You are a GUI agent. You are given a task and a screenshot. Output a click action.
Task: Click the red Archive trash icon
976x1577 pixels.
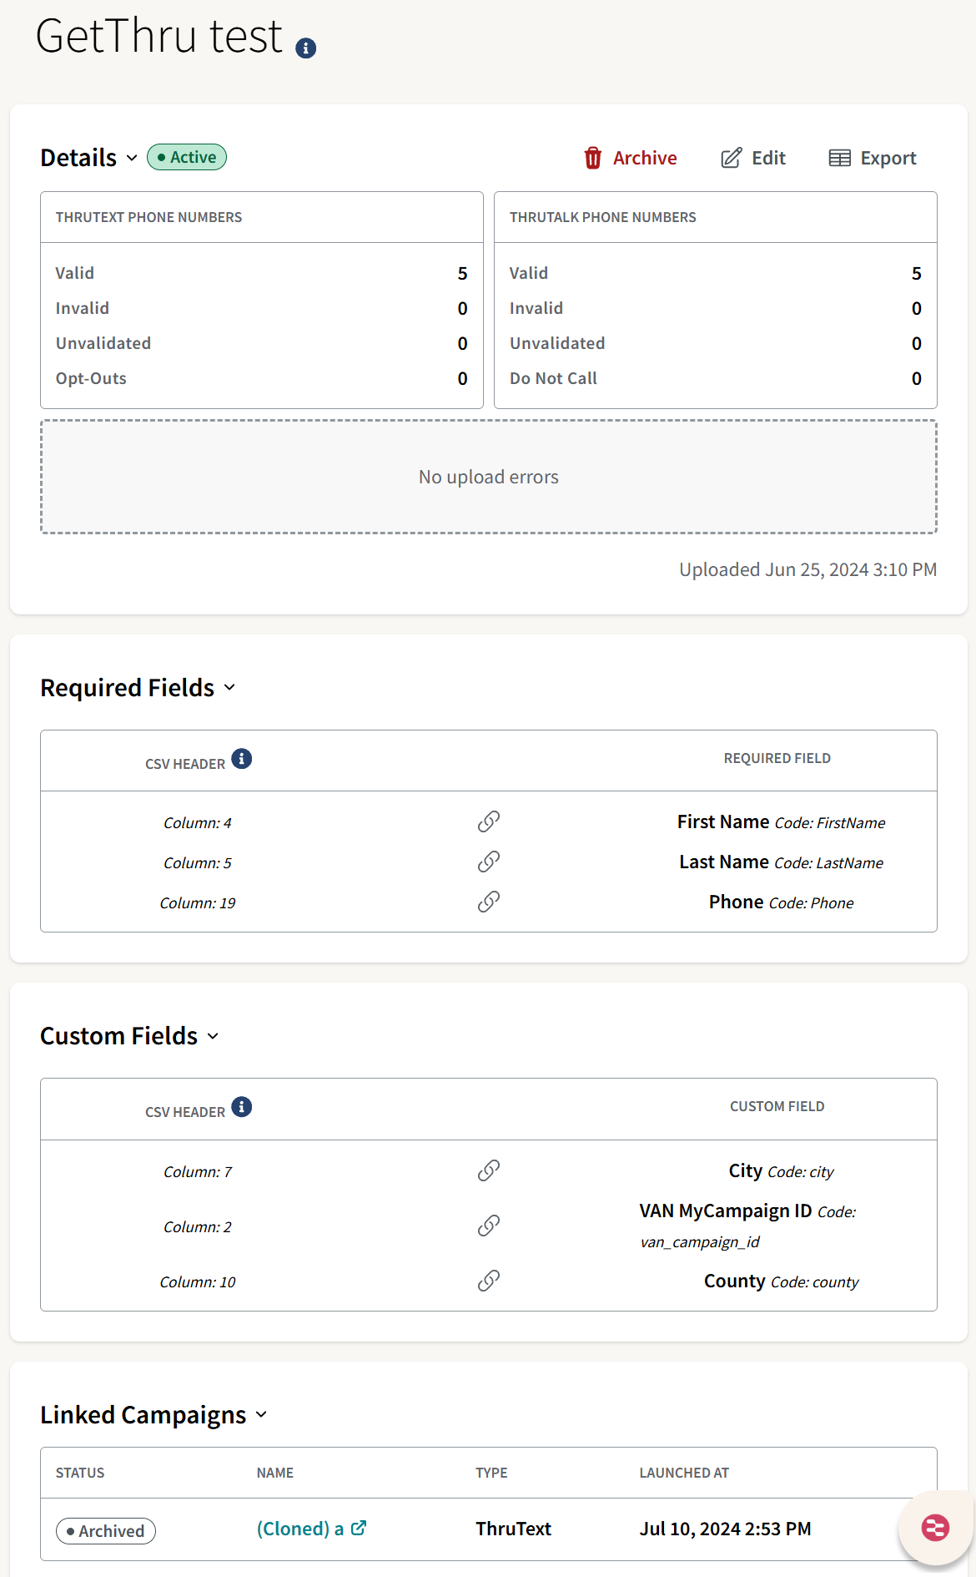(592, 158)
